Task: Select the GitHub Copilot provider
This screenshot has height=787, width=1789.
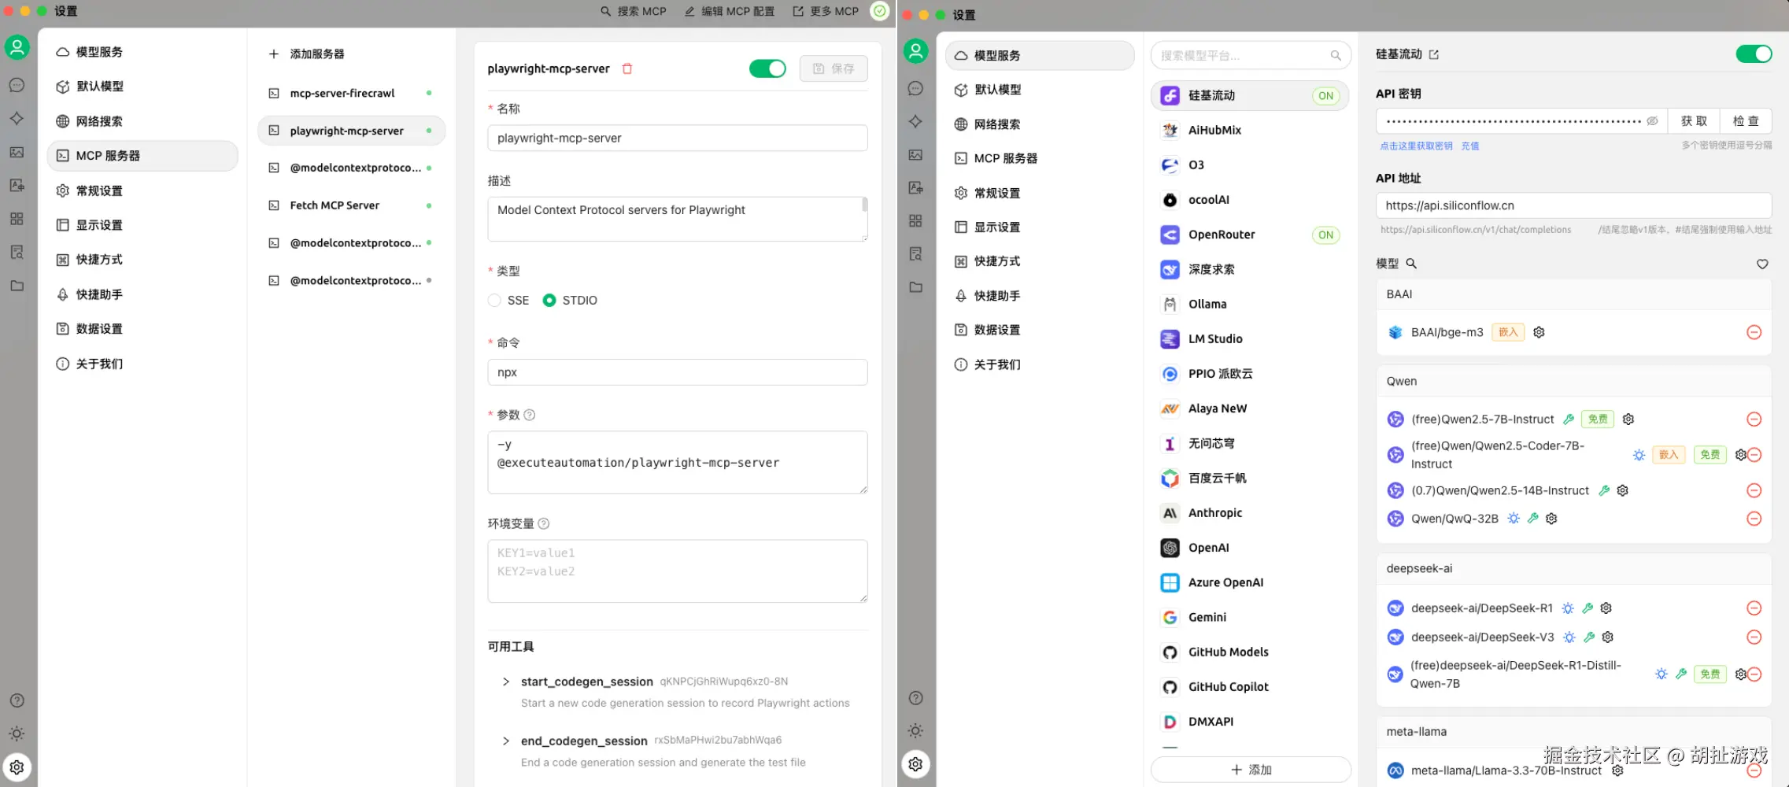Action: pyautogui.click(x=1250, y=687)
